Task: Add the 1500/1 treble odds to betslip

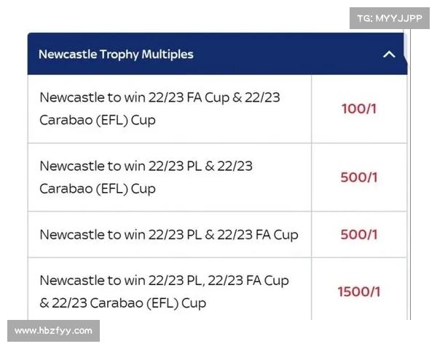Action: pyautogui.click(x=359, y=292)
